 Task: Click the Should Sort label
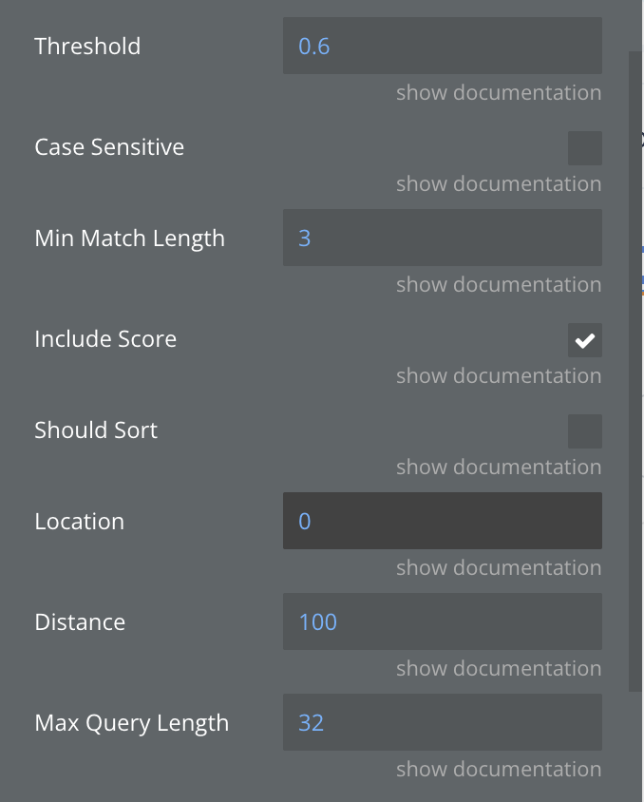[96, 430]
